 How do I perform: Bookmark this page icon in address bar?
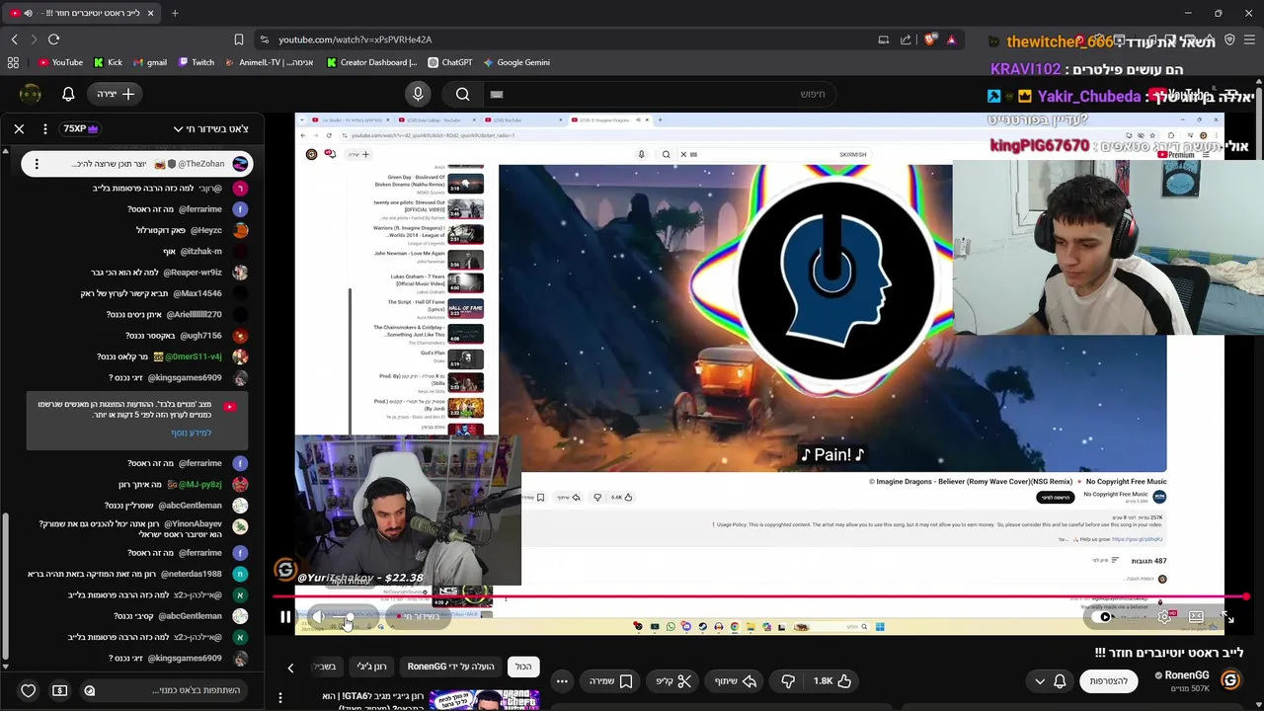pos(239,39)
